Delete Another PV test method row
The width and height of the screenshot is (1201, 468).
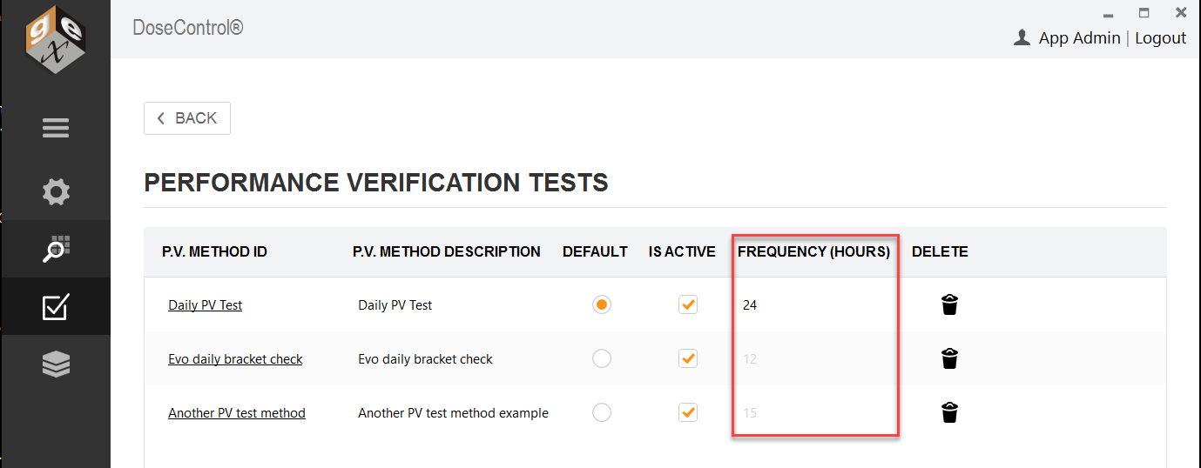[x=950, y=412]
